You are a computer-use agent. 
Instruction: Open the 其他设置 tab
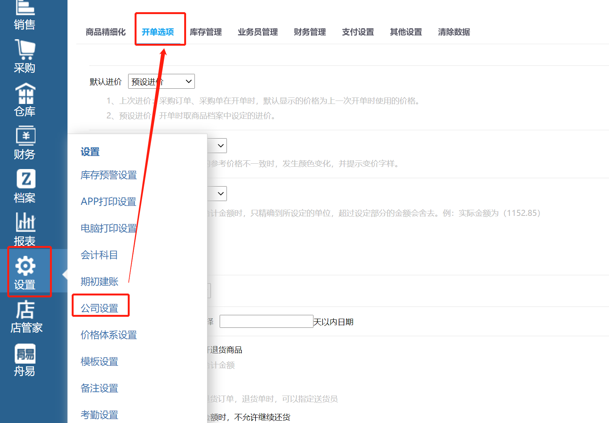[406, 32]
